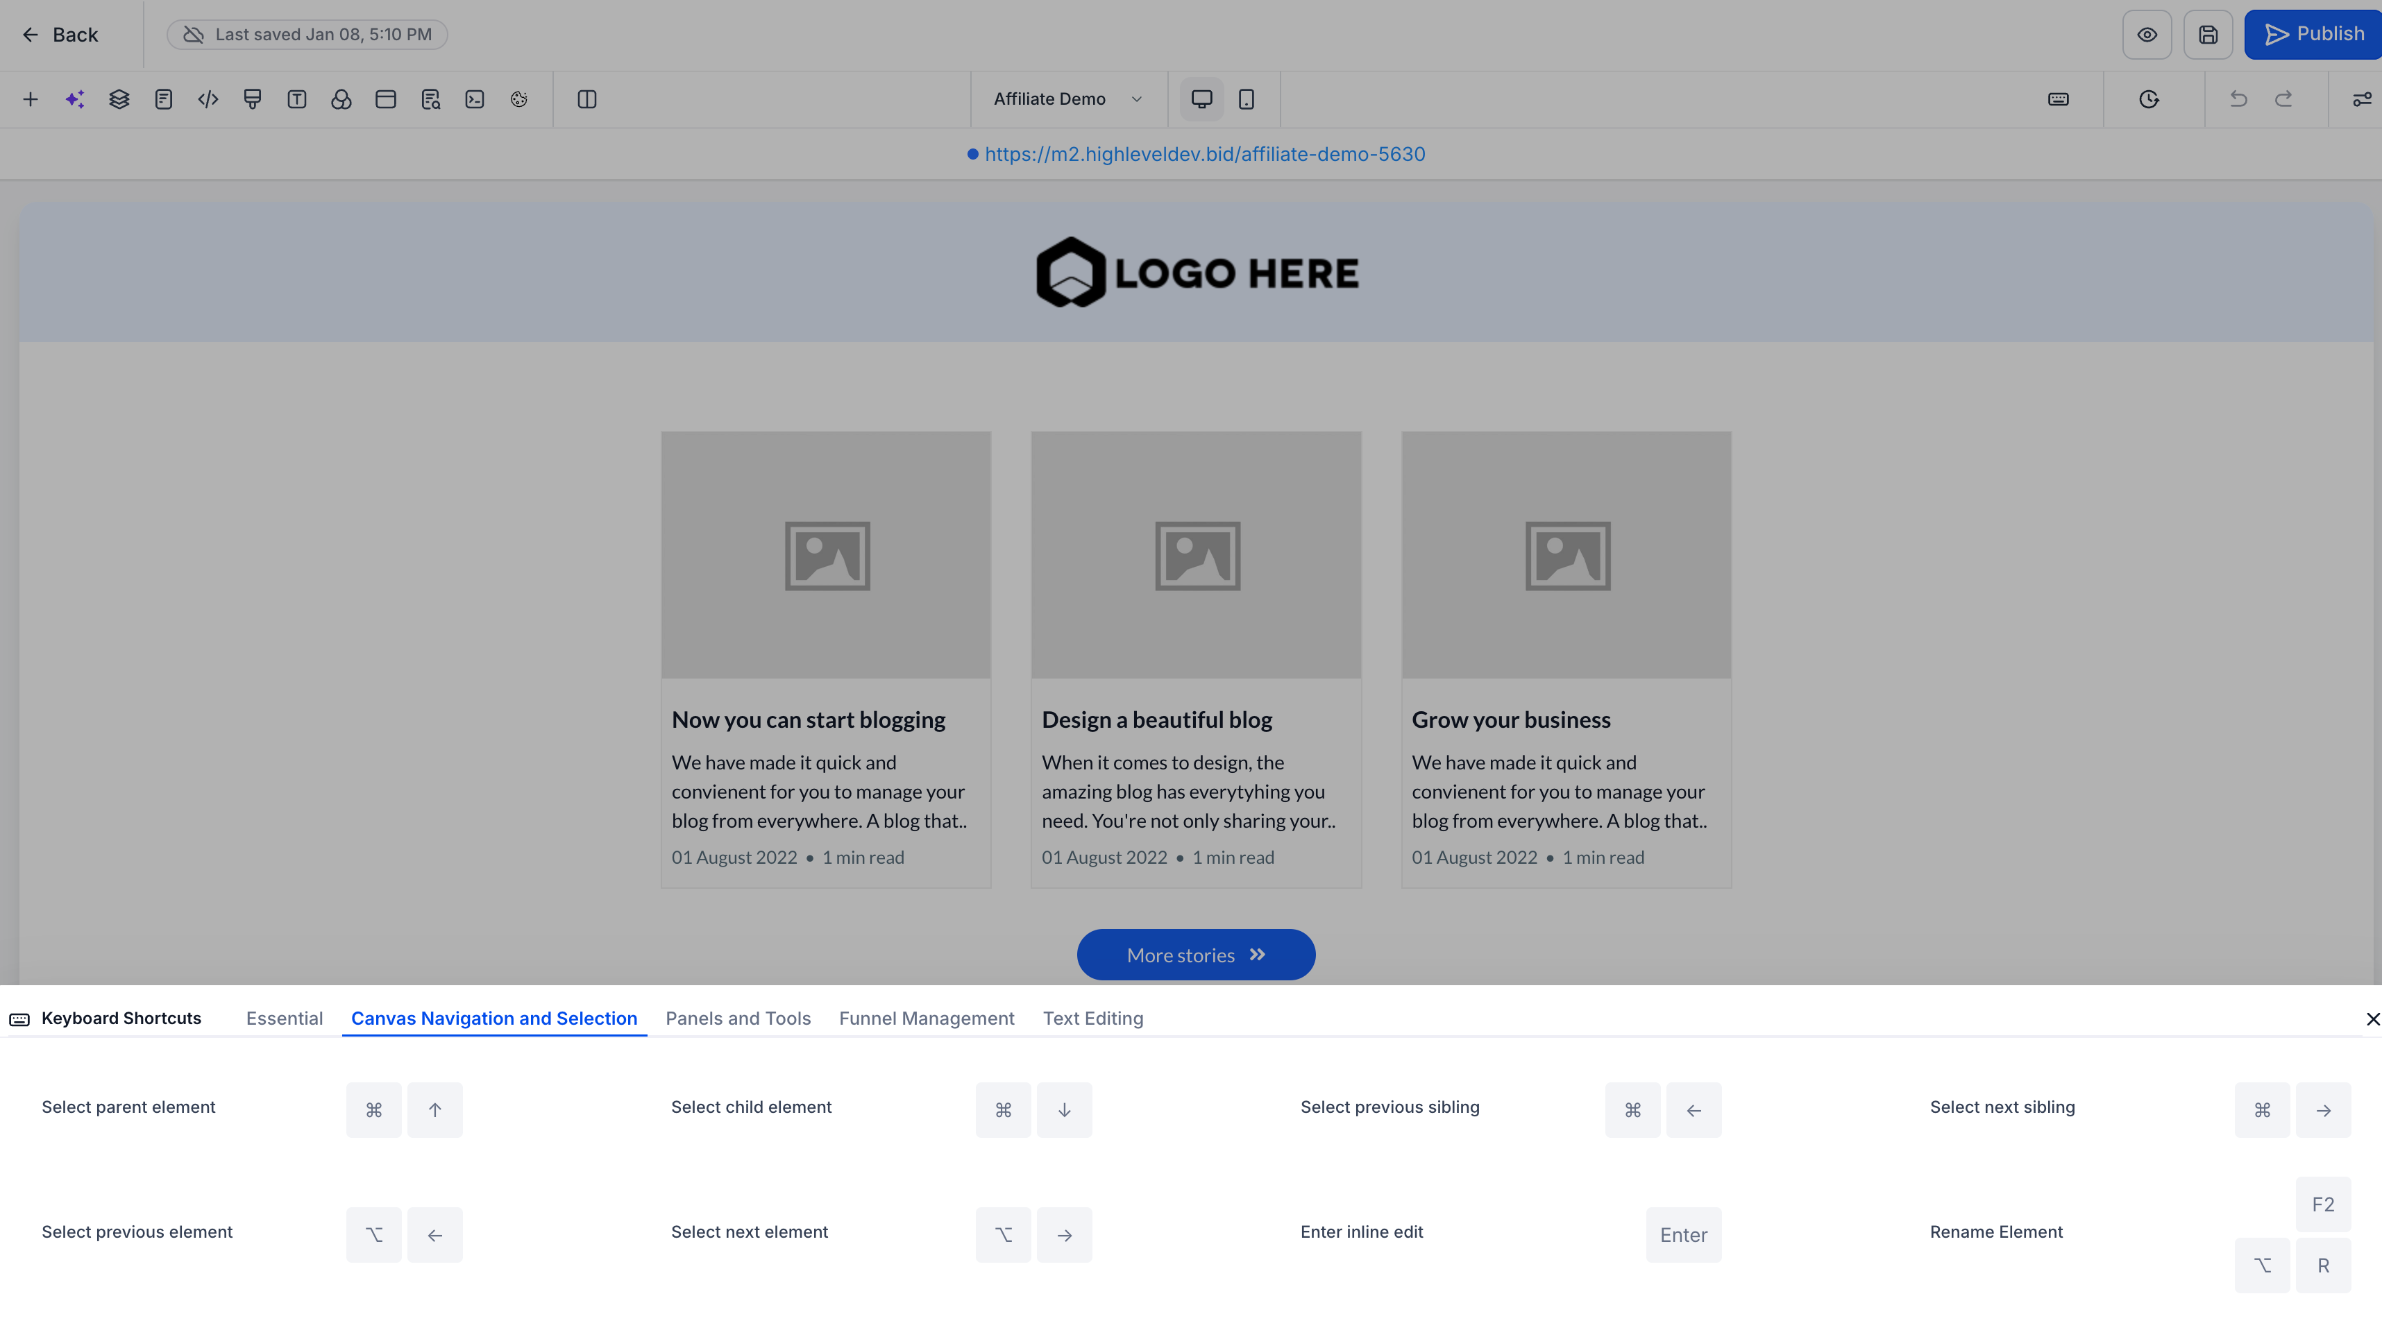Switch to the Text Editing tab
The image size is (2382, 1321).
(x=1093, y=1018)
